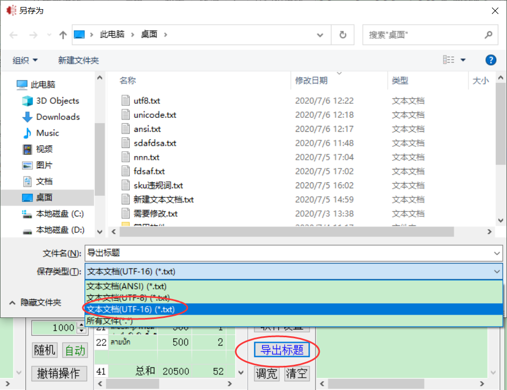Click the refresh icon beside address bar
Screen dimensions: 507x390
tap(343, 35)
